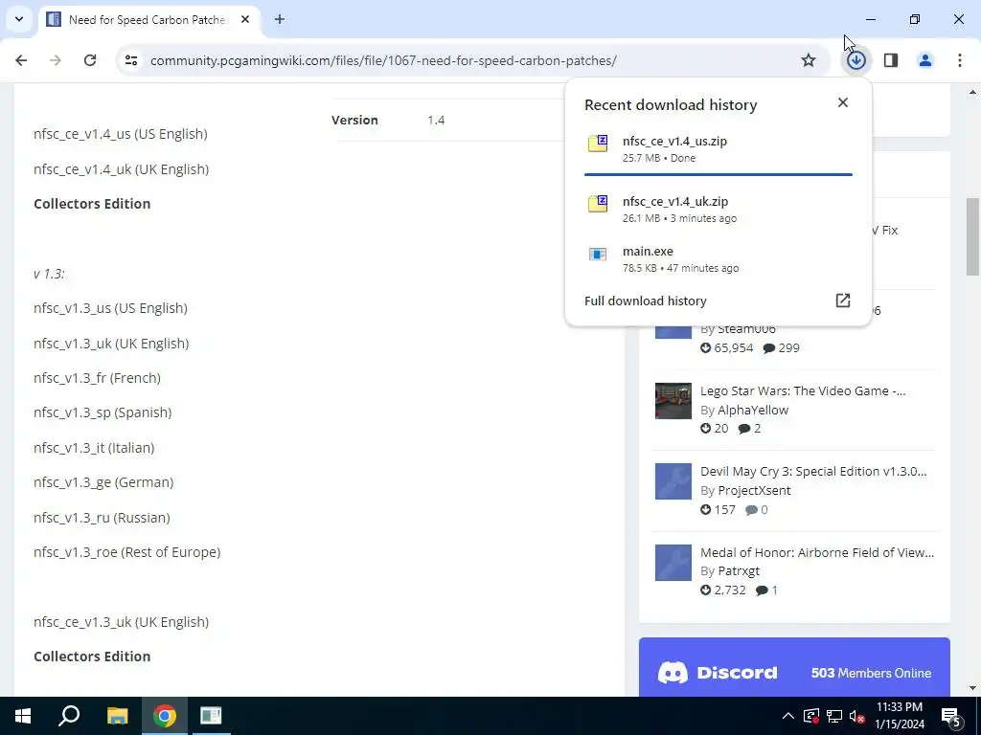This screenshot has height=735, width=981.
Task: Open Lego Star Wars: The Video Game link
Action: (x=803, y=390)
